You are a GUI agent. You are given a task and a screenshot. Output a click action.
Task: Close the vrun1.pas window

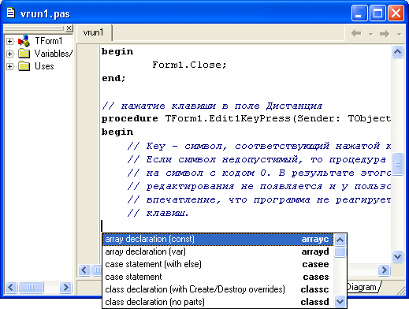coord(396,13)
